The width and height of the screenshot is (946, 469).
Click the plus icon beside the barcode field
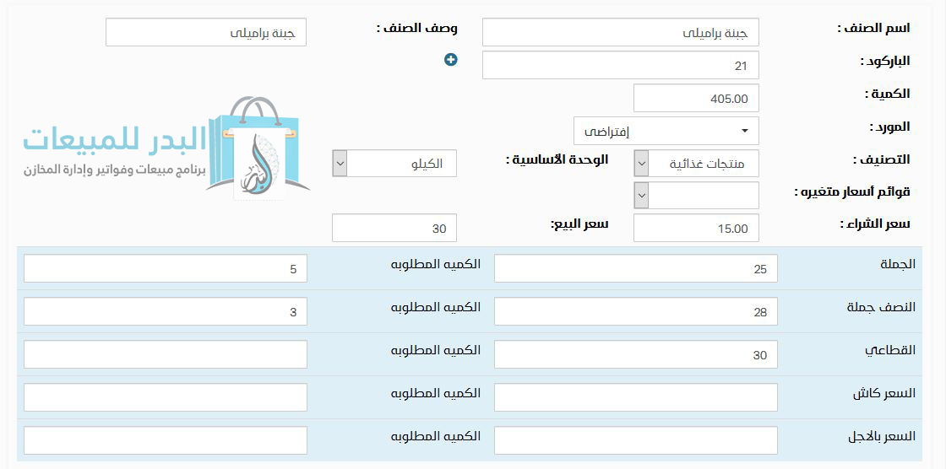(451, 60)
